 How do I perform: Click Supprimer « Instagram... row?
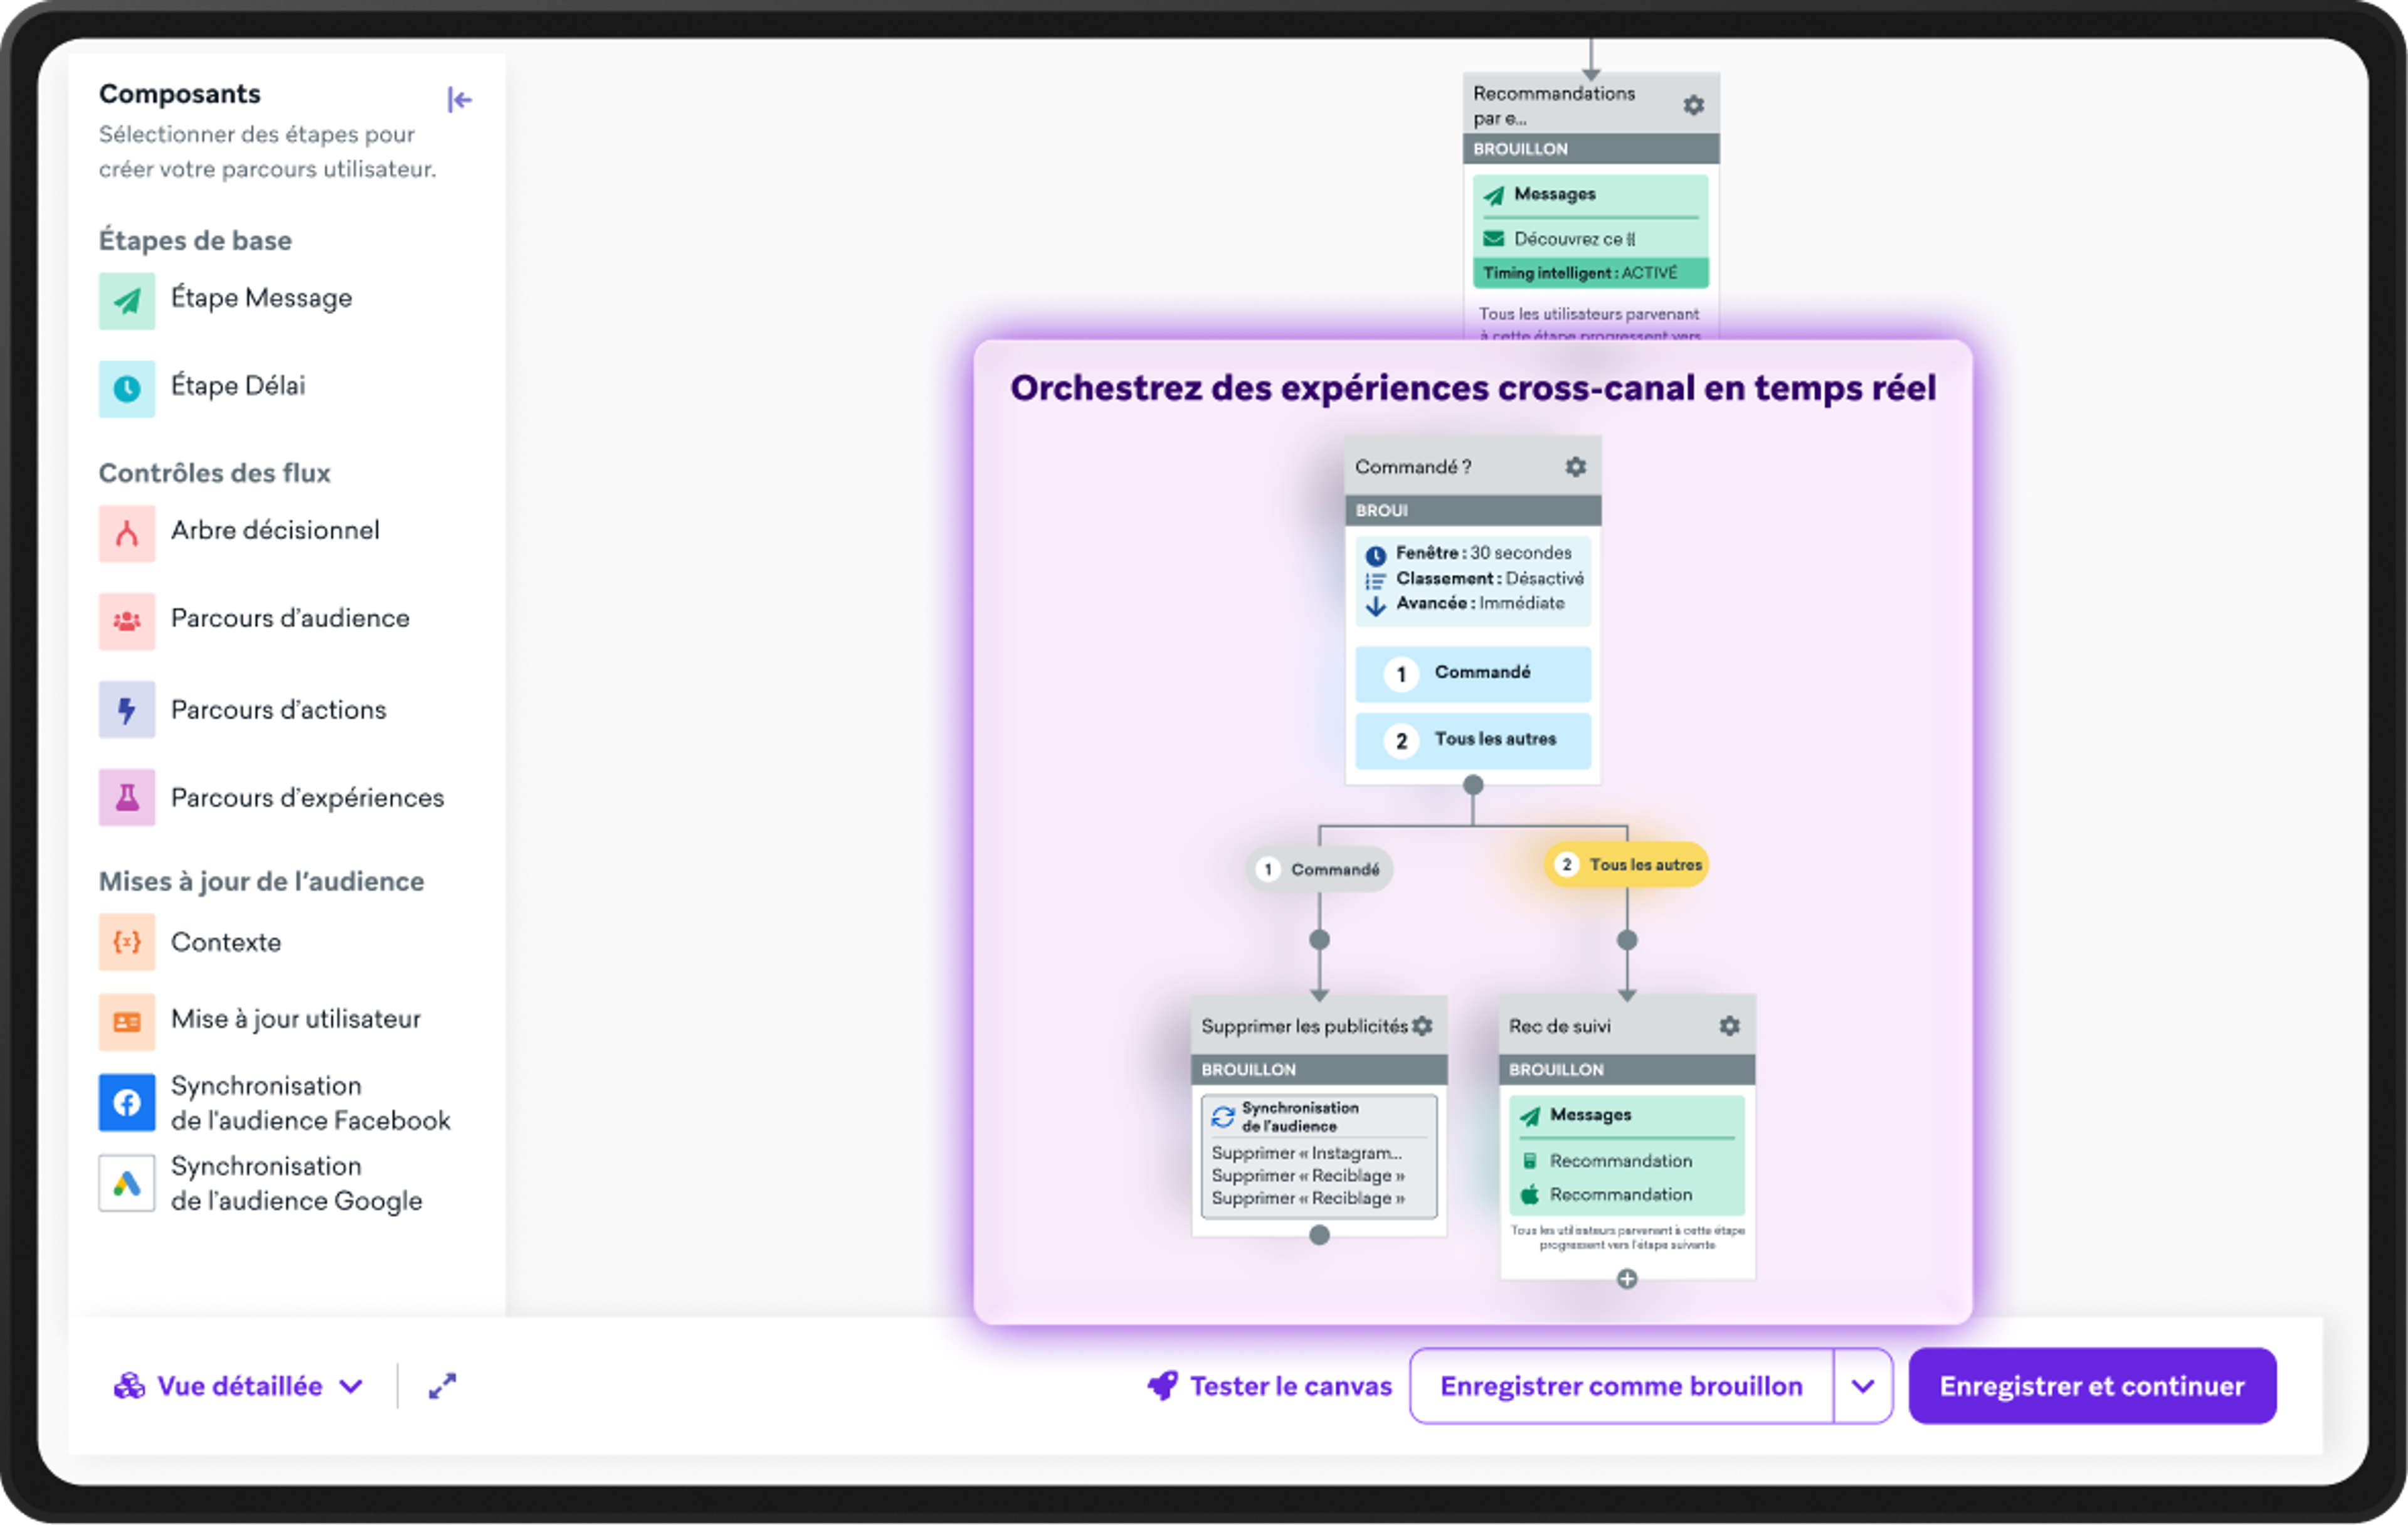1307,1154
